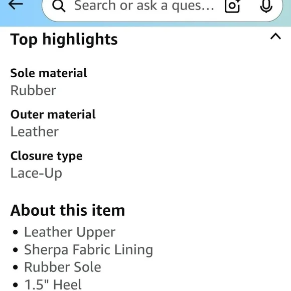
Task: Click the Lace-Up closure value
Action: (x=36, y=173)
